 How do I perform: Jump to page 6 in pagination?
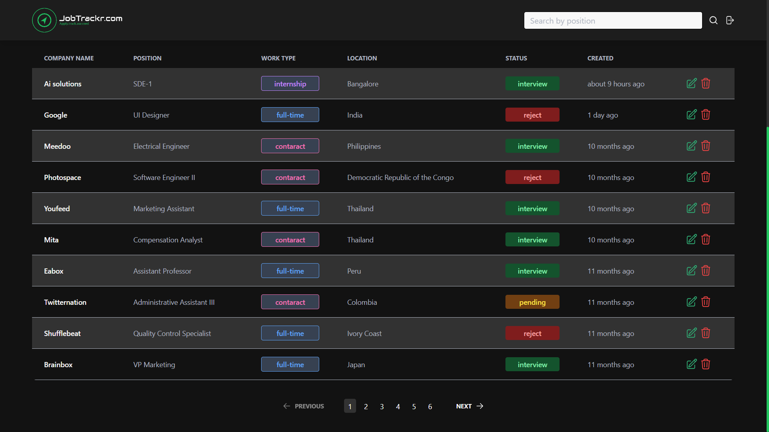click(430, 406)
